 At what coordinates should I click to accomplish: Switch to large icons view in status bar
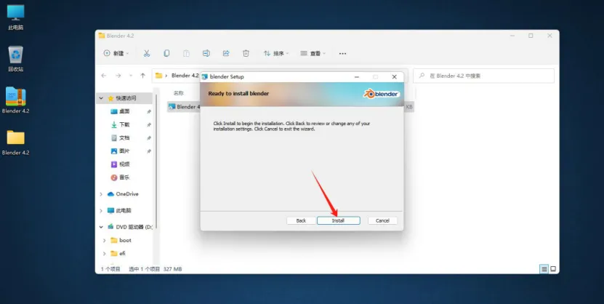553,269
